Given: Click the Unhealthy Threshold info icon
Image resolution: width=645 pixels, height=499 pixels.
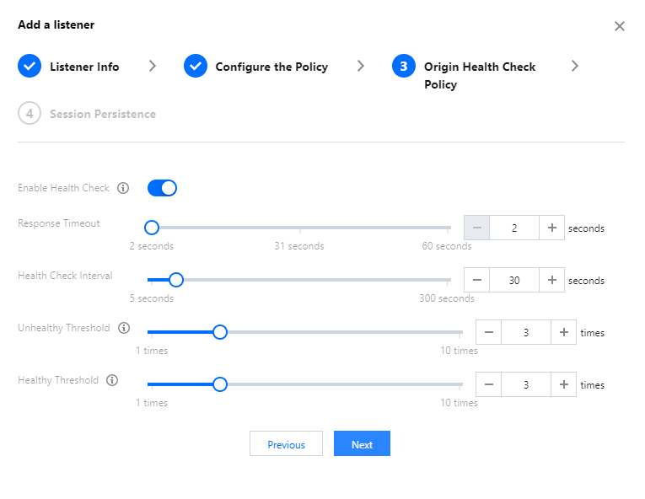Looking at the screenshot, I should 124,328.
